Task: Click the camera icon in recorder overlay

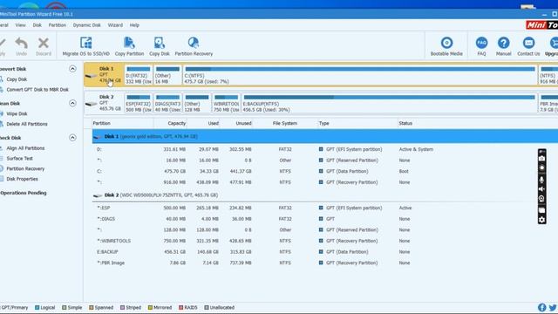Action: click(x=541, y=158)
